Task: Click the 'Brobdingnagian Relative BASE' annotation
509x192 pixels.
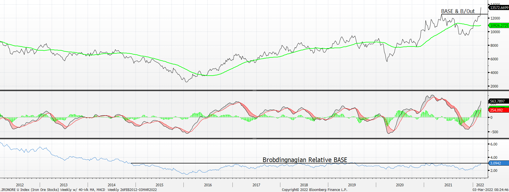Action: pos(305,160)
